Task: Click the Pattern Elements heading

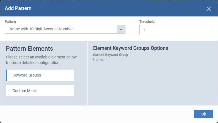Action: [30, 49]
